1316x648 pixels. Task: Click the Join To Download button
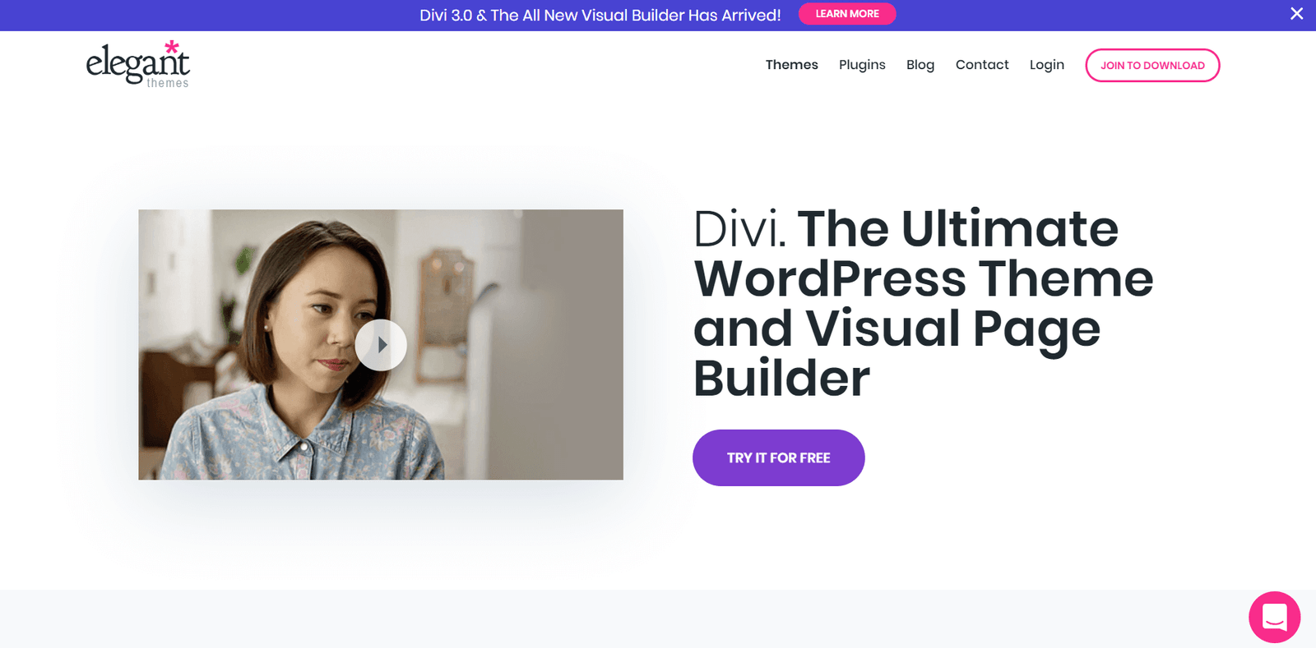1152,66
